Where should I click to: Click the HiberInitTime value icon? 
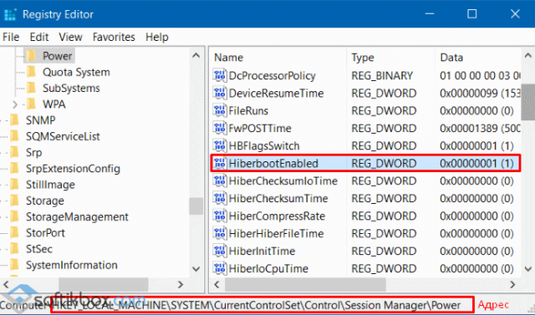219,251
